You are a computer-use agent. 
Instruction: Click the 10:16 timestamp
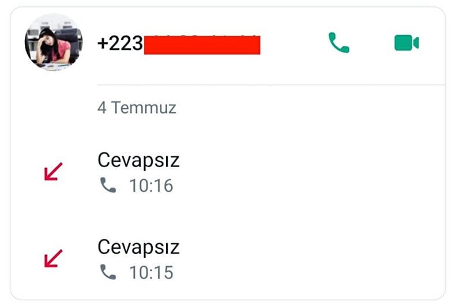click(151, 185)
